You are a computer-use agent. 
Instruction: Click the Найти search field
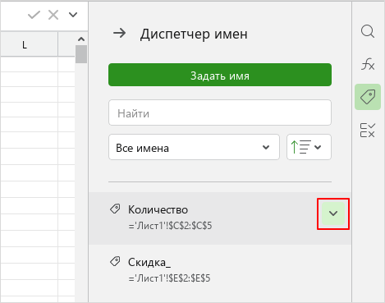click(x=220, y=112)
